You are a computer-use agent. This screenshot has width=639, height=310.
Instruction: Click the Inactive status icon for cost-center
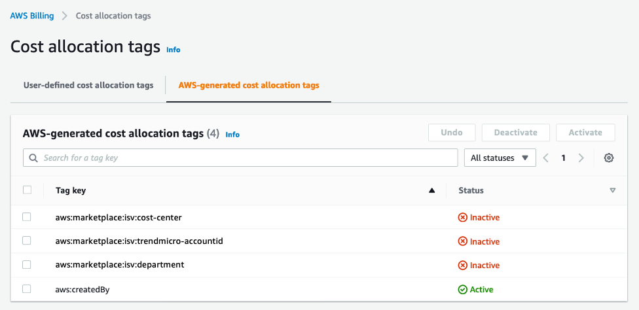coord(463,218)
